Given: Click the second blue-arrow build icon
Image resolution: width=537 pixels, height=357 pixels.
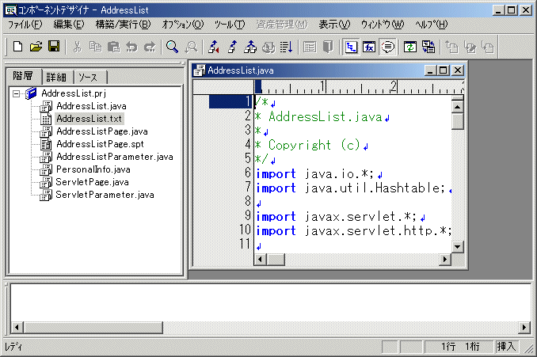Looking at the screenshot, I should tap(233, 47).
